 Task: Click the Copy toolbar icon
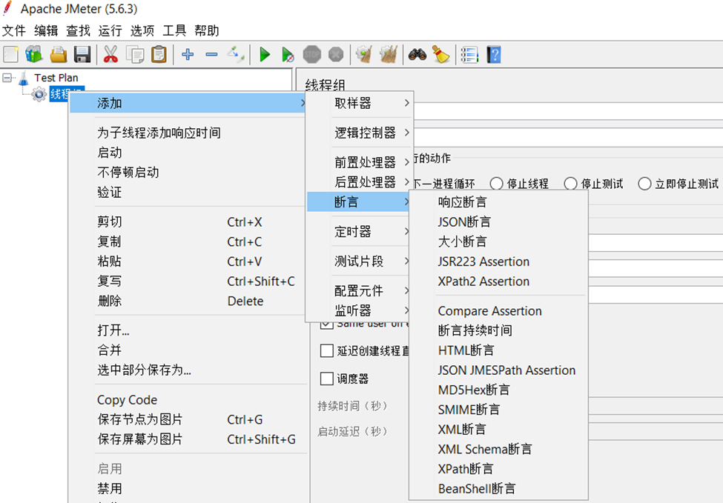tap(135, 54)
